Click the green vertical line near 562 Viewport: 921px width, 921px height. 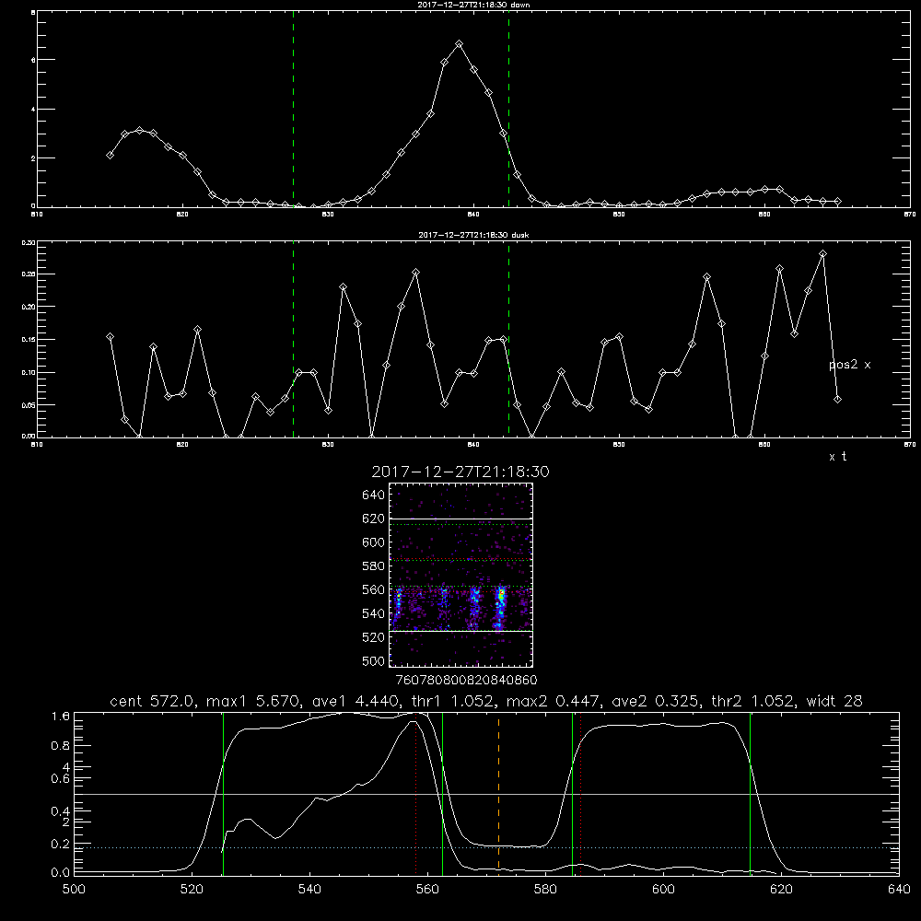[442, 793]
